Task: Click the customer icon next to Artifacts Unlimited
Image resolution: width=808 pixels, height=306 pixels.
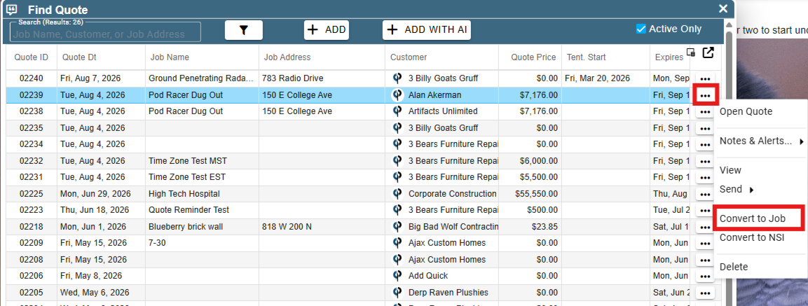Action: 397,111
